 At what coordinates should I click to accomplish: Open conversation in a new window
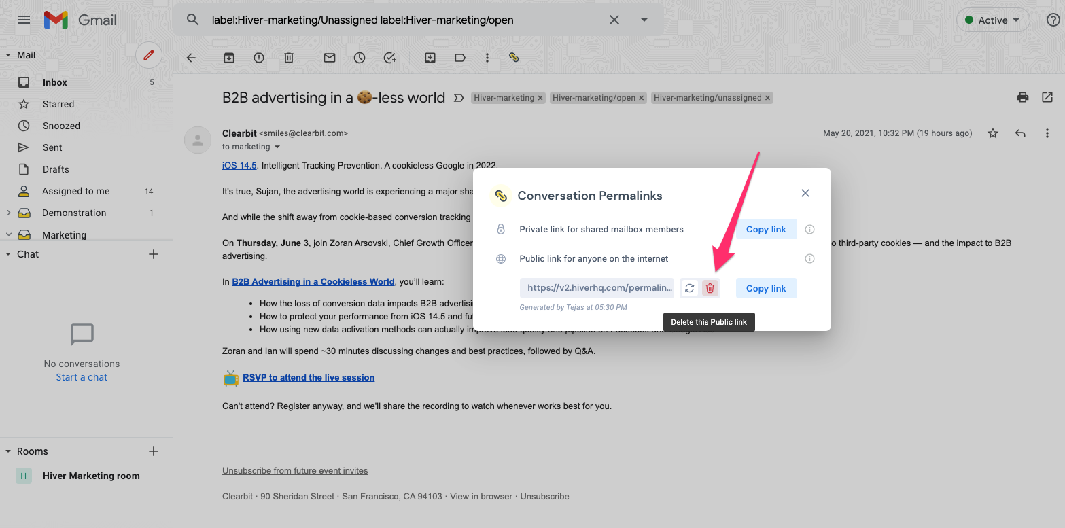coord(1047,97)
